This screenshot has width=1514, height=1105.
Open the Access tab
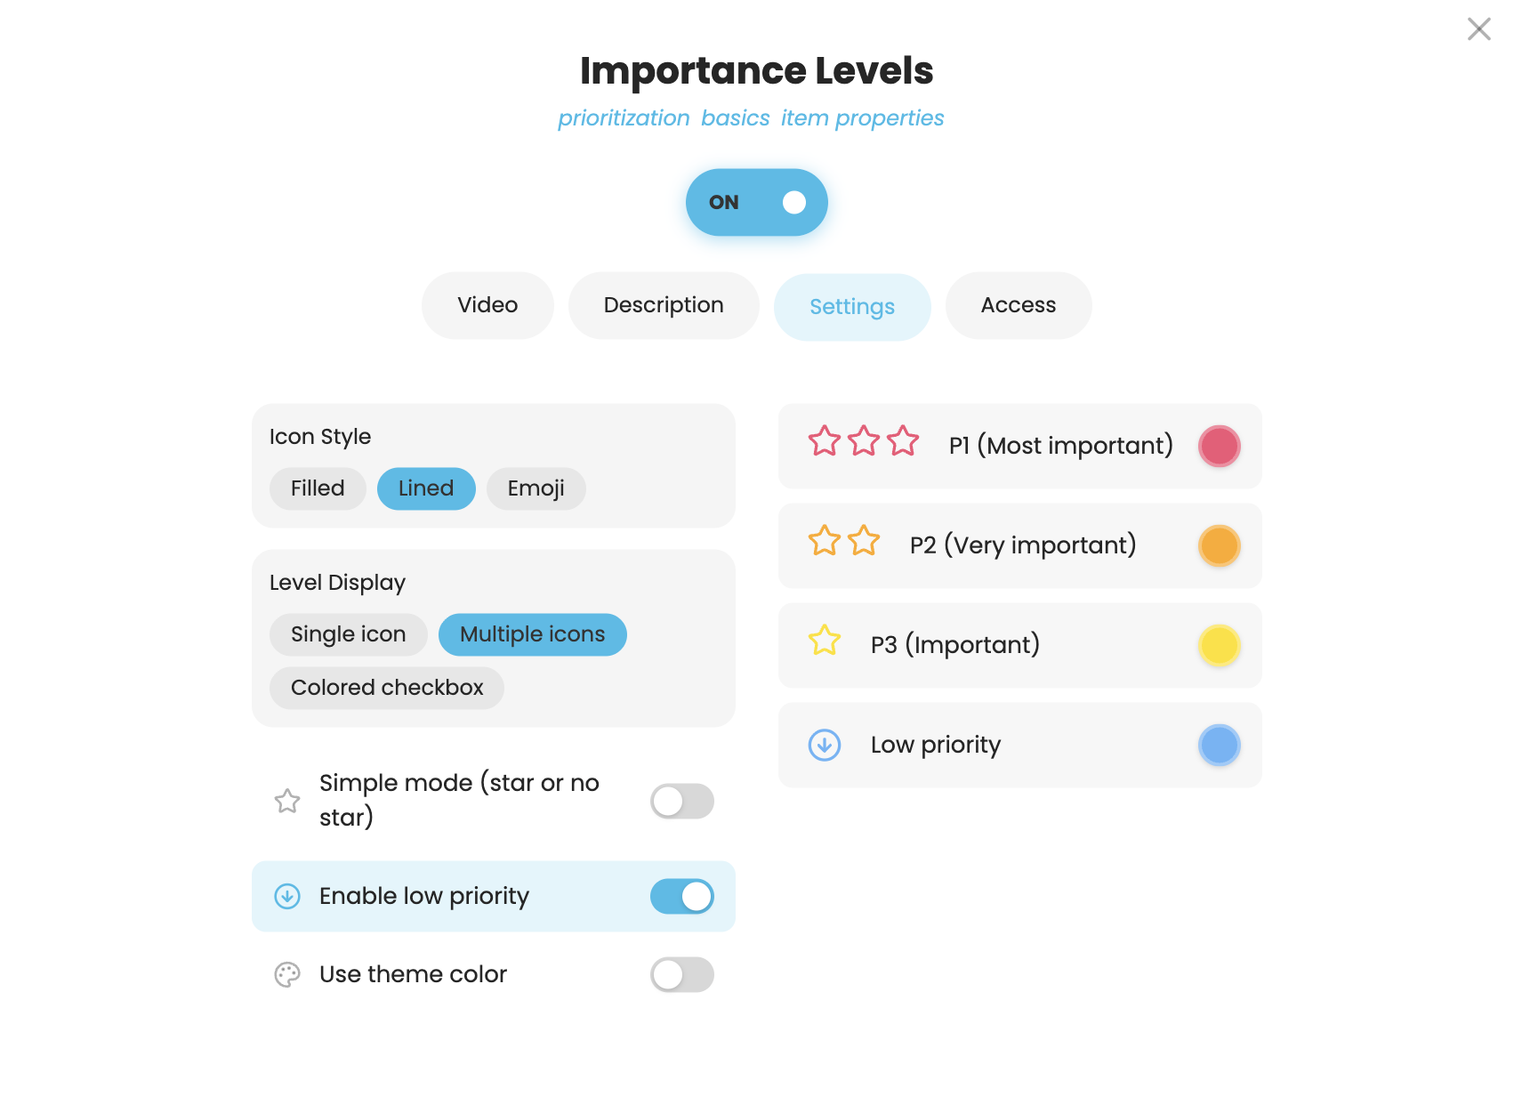[1018, 305]
